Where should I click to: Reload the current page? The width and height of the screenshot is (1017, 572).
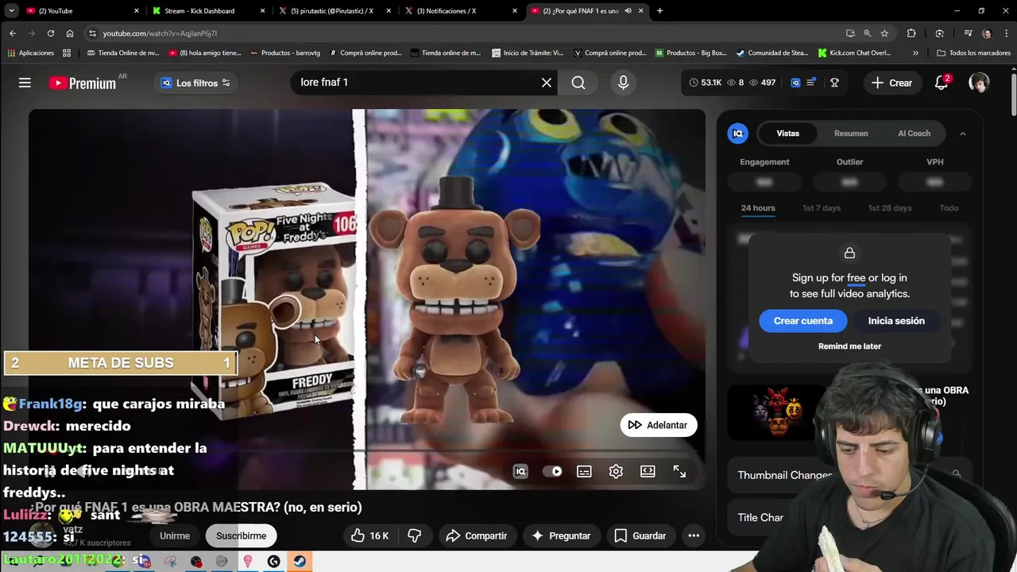51,33
